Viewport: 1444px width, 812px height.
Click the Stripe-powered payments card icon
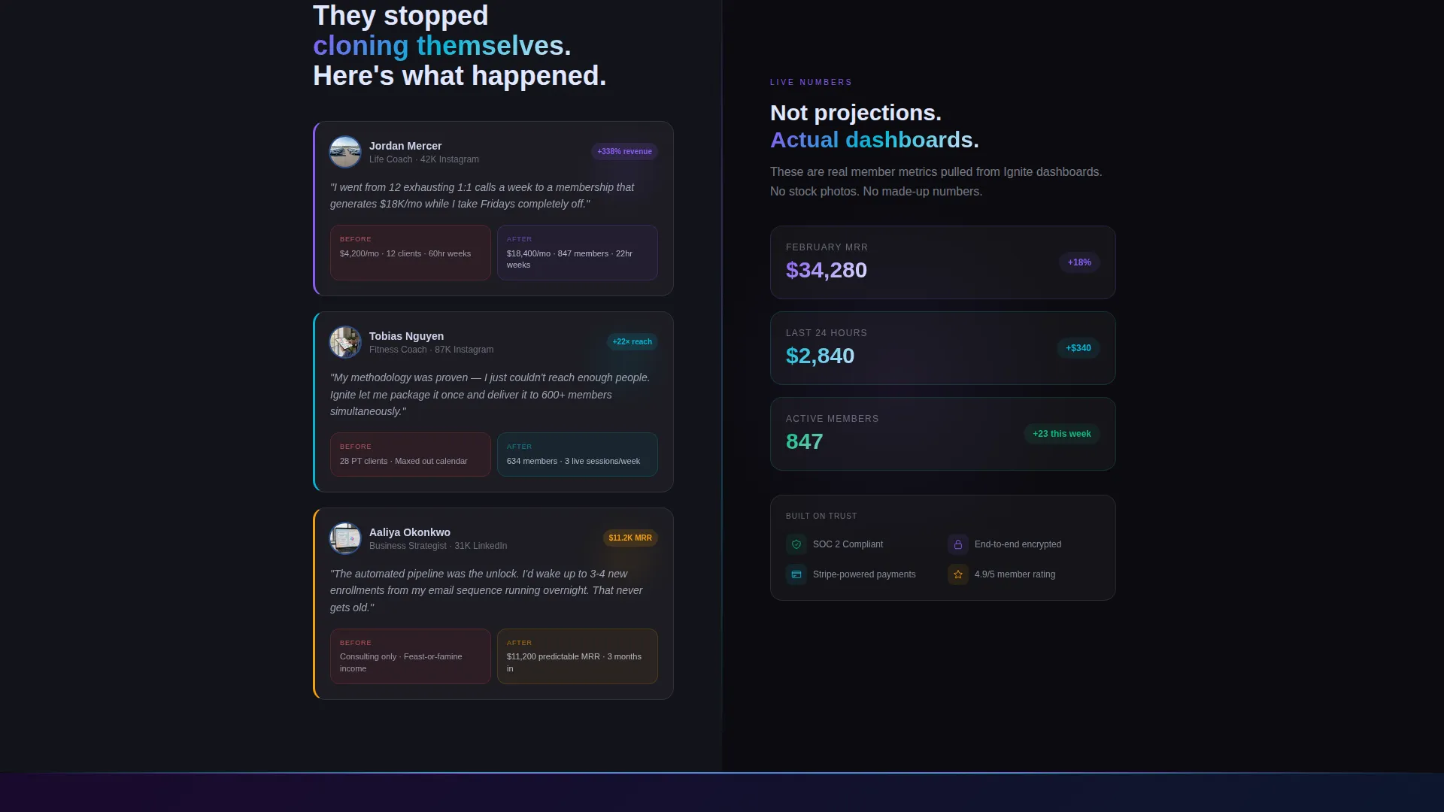pos(796,574)
